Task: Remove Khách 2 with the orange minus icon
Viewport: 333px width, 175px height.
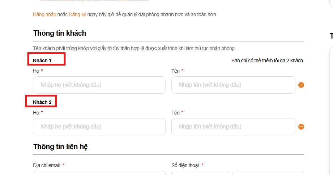Action: [x=301, y=127]
